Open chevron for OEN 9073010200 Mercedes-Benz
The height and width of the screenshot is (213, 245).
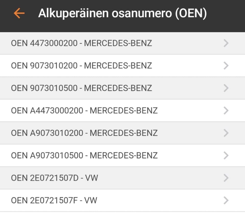[x=226, y=66]
